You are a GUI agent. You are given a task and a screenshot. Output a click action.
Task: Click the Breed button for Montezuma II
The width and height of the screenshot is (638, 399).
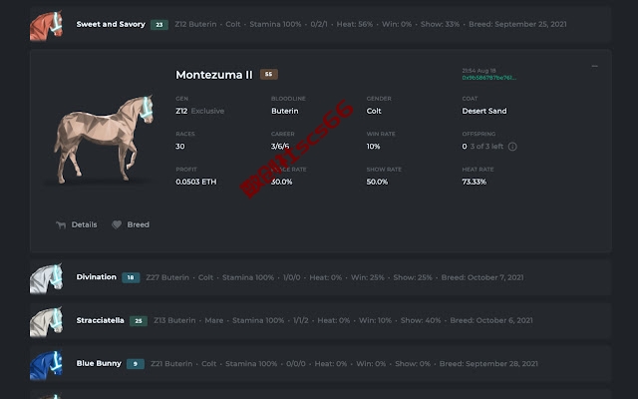pyautogui.click(x=131, y=224)
